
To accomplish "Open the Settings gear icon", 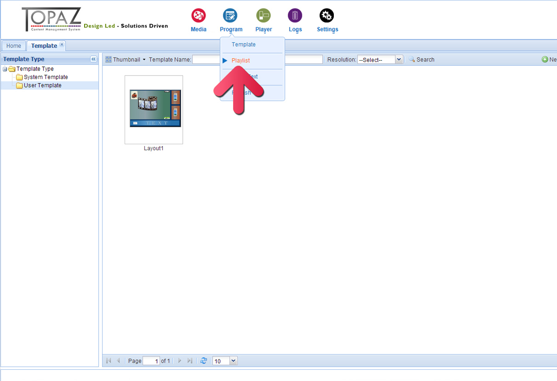I will pyautogui.click(x=327, y=16).
